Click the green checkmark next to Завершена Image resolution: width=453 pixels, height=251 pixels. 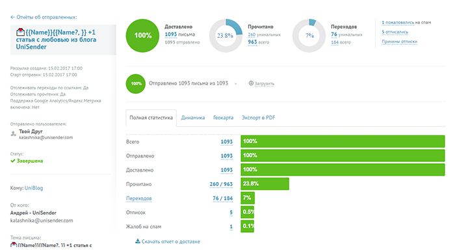pos(13,161)
